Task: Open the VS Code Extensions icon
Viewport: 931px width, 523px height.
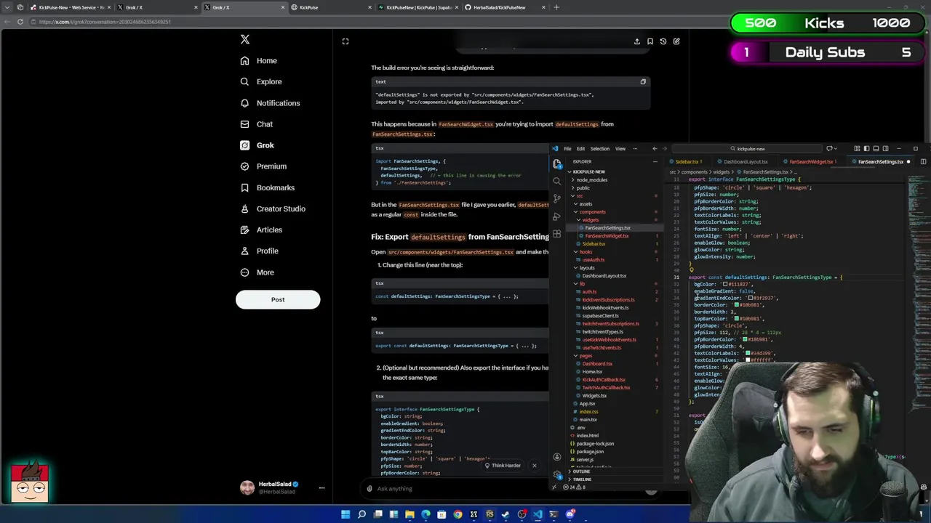Action: (x=557, y=234)
